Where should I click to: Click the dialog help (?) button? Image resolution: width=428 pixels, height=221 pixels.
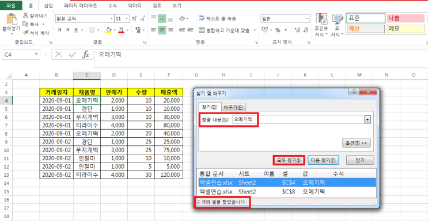354,91
